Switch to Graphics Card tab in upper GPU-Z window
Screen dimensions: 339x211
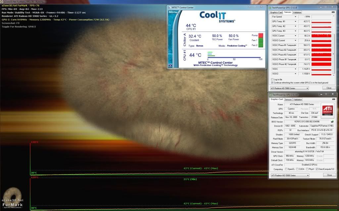click(x=276, y=13)
